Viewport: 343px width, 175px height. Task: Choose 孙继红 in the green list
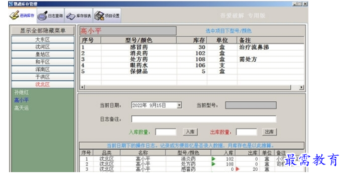(x=22, y=92)
